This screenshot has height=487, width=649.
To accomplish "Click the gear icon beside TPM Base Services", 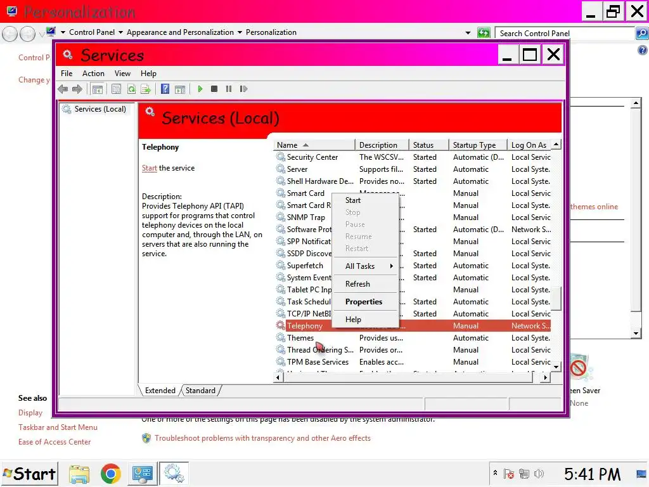I will (x=281, y=362).
